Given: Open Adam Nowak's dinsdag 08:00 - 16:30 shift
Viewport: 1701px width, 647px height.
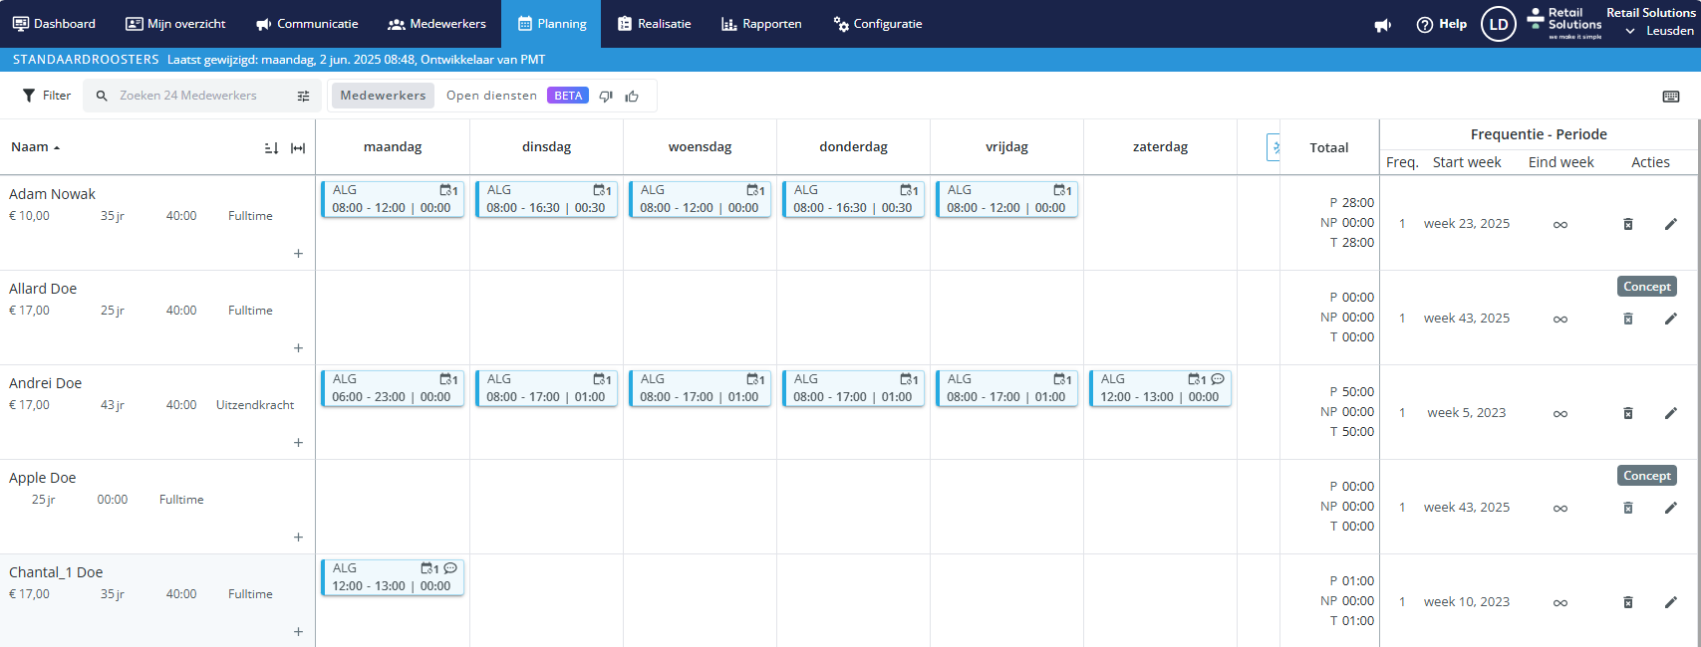Looking at the screenshot, I should pos(546,199).
